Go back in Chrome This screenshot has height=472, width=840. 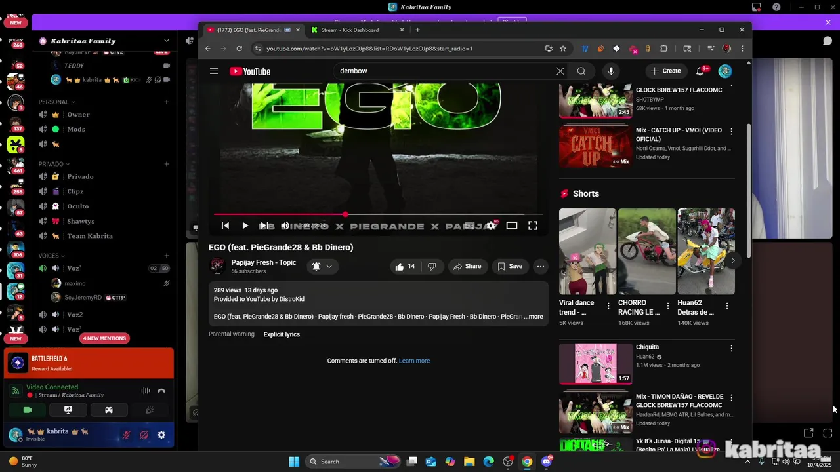pyautogui.click(x=208, y=49)
